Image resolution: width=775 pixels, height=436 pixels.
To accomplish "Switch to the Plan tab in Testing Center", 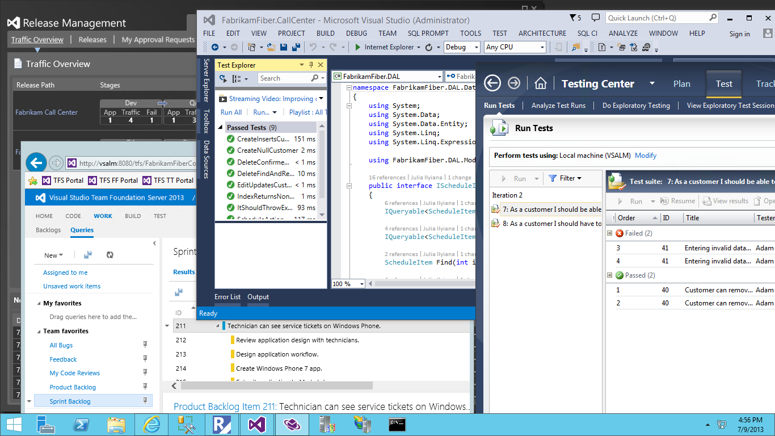I will (682, 83).
